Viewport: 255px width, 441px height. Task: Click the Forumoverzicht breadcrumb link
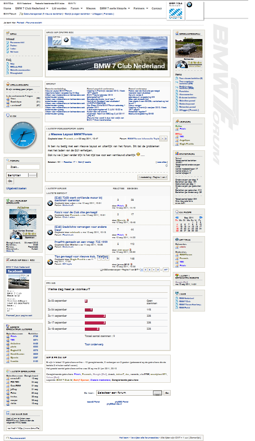34,22
